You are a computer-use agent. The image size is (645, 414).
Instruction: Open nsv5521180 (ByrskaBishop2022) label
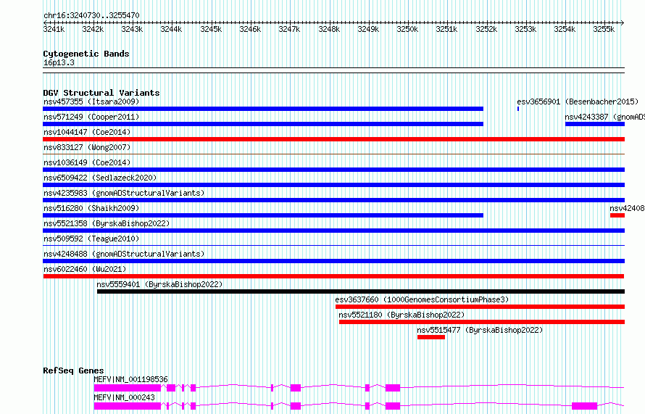coord(401,315)
